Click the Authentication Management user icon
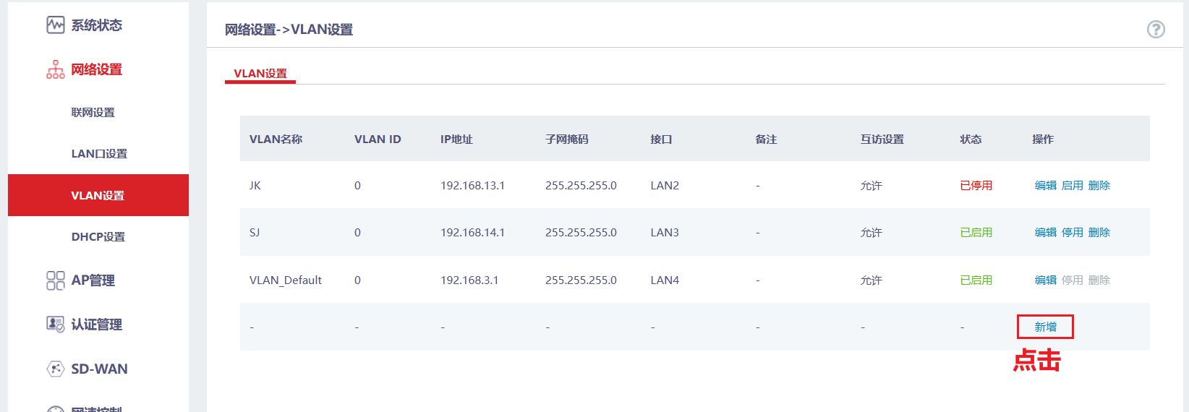The width and height of the screenshot is (1189, 412). coord(56,325)
